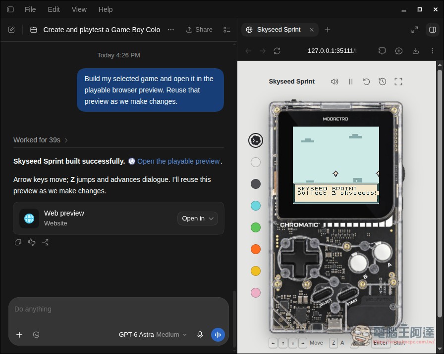Start dictation with the microphone
Viewport: 444px width, 354px height.
coord(200,335)
